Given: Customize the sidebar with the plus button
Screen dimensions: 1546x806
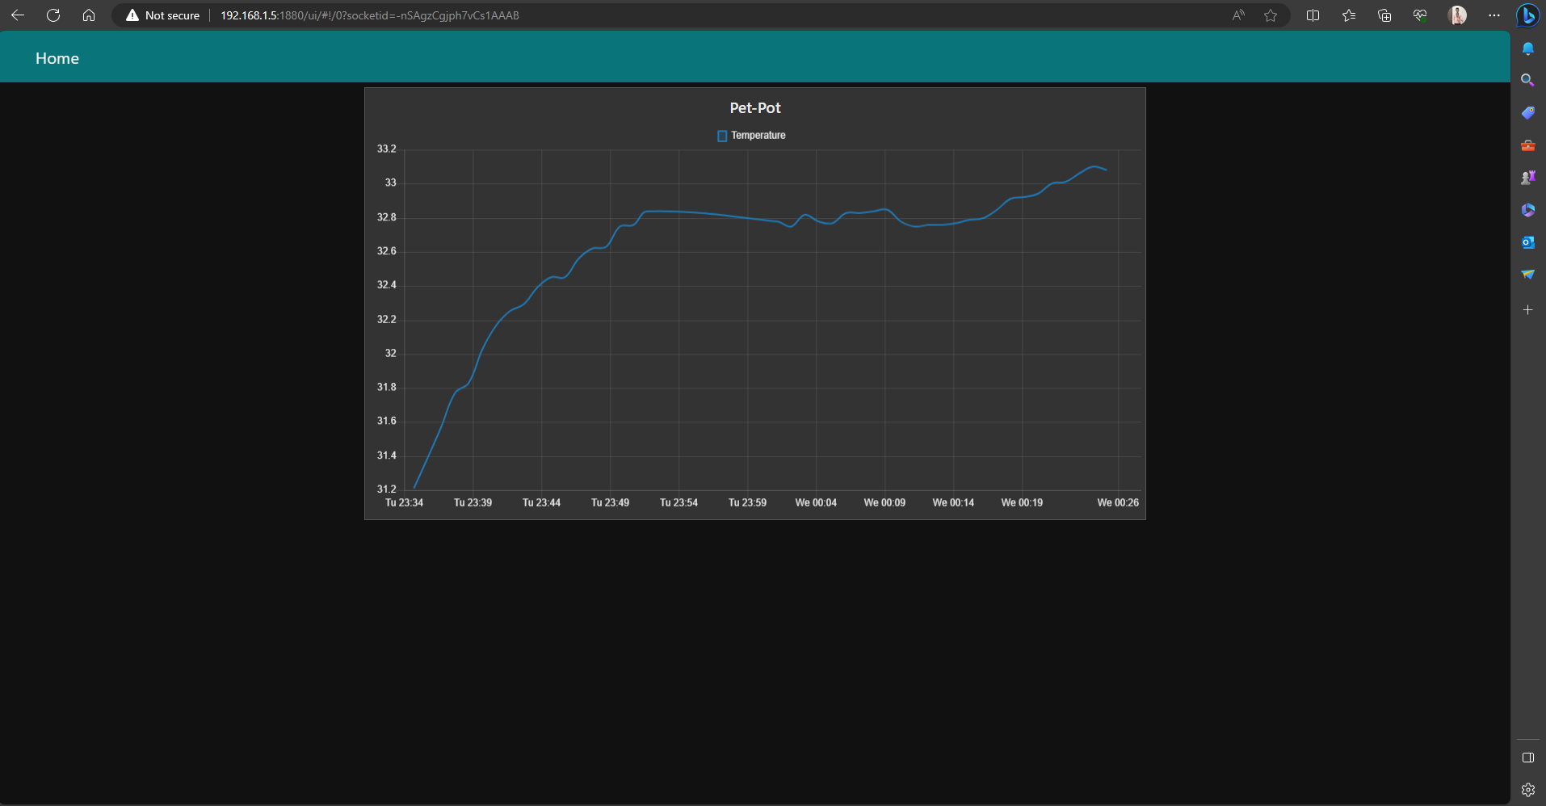Looking at the screenshot, I should pyautogui.click(x=1529, y=309).
